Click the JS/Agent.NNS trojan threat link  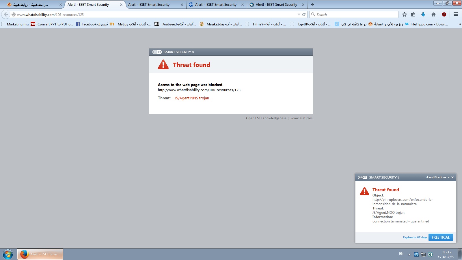(x=192, y=98)
